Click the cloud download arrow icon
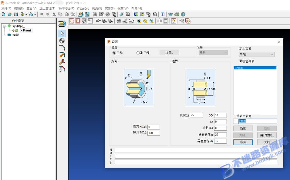Viewport: 290px width, 180px height. (177, 15)
